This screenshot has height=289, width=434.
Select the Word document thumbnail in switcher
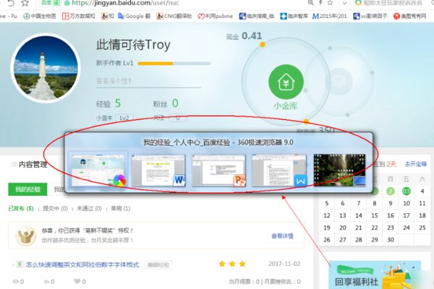158,170
